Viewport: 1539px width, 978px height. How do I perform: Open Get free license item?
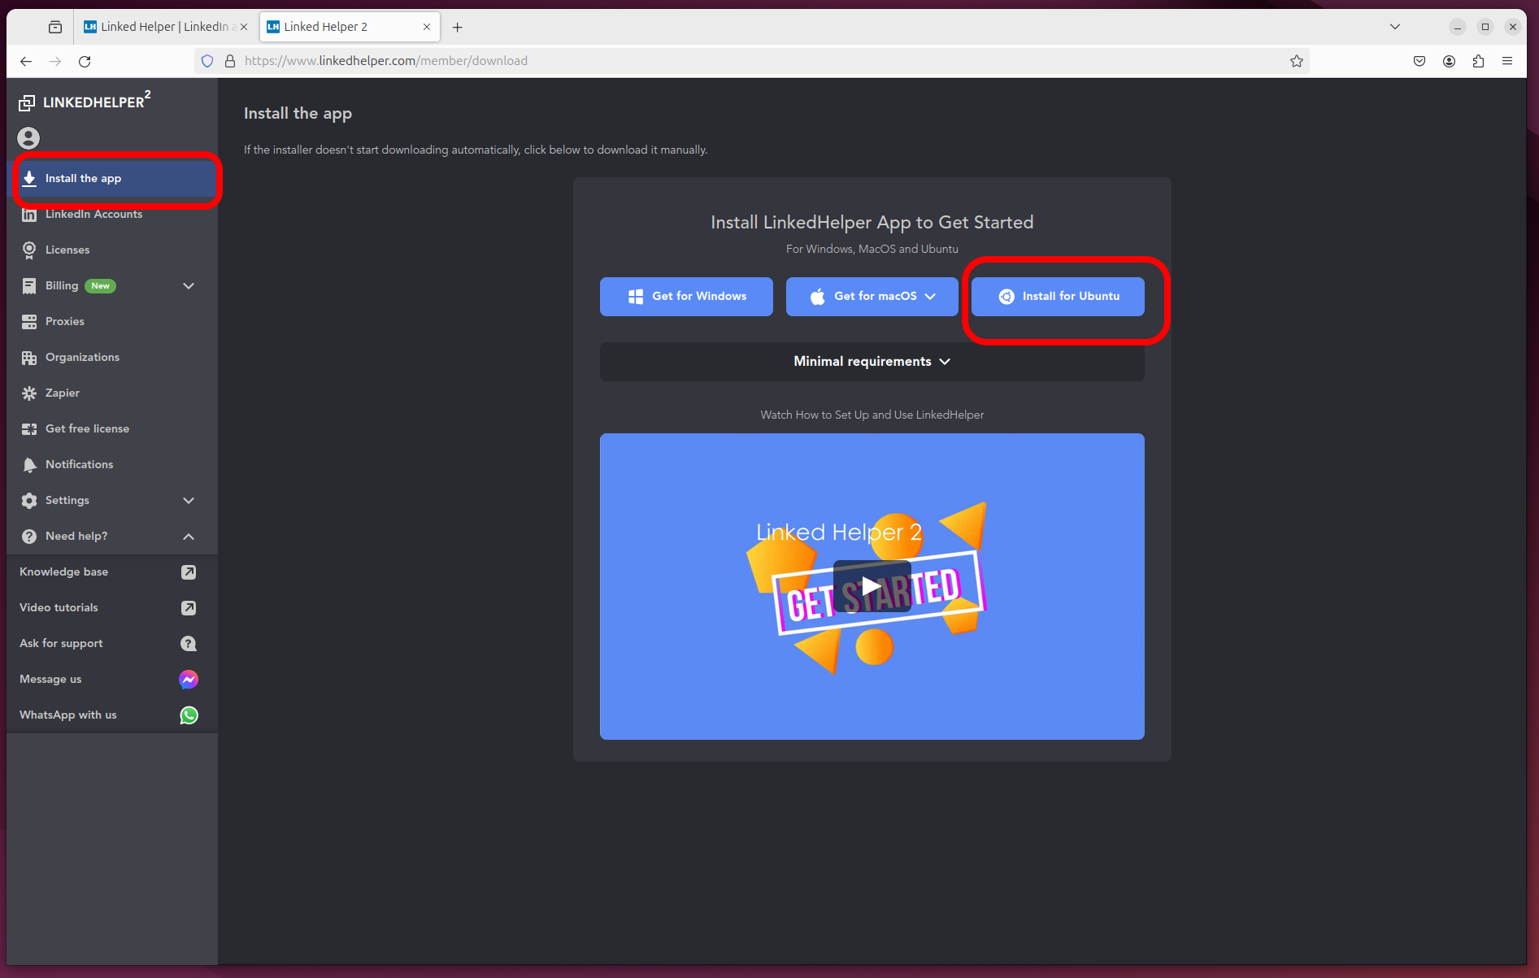click(x=112, y=429)
